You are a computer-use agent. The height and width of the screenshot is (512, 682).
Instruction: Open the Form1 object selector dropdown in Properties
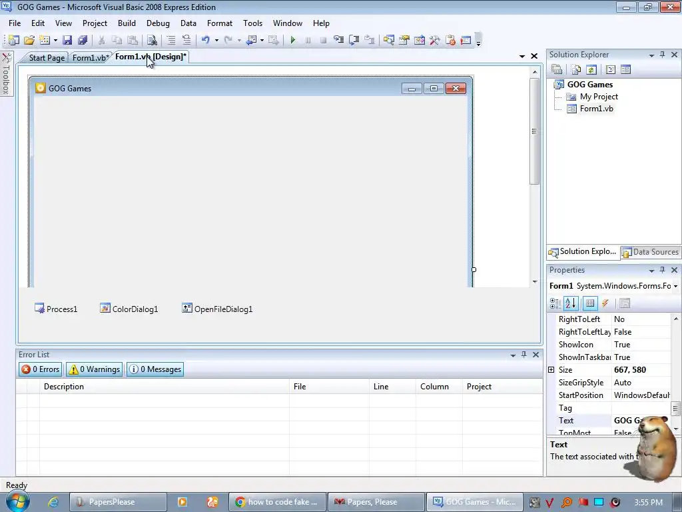click(675, 286)
